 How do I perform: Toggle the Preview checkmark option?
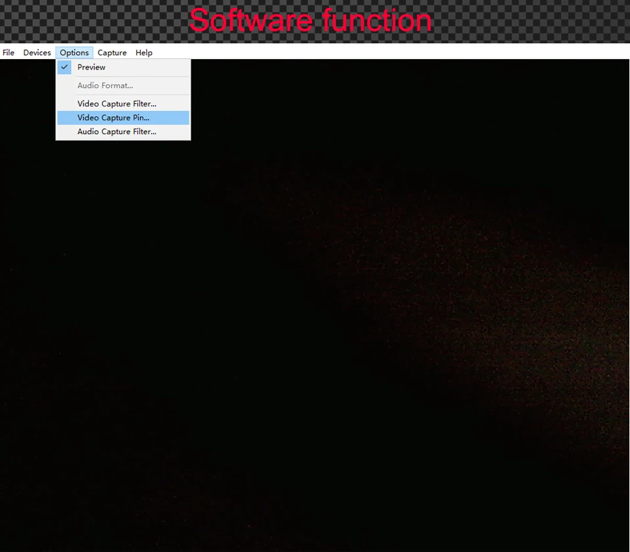(x=123, y=68)
